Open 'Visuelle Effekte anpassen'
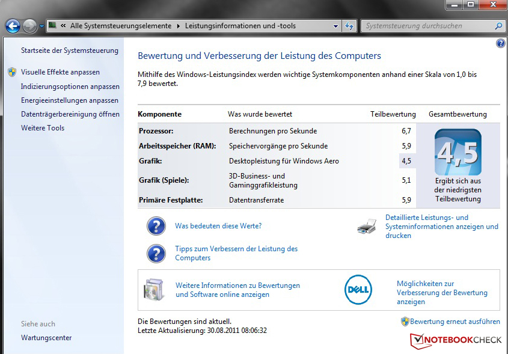 point(60,72)
